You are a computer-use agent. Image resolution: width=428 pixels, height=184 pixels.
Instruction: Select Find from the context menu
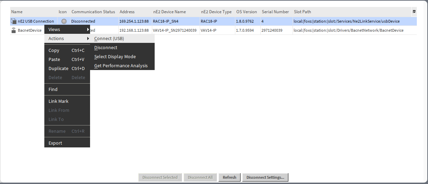pyautogui.click(x=53, y=90)
